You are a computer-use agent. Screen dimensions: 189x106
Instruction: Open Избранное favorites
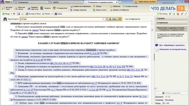(115, 6)
